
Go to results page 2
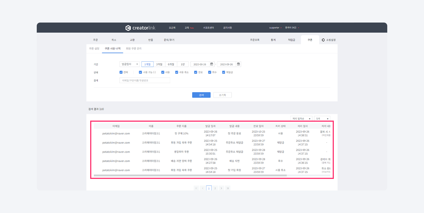[x=215, y=188]
